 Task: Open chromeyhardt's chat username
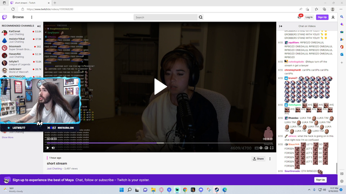tap(292, 70)
